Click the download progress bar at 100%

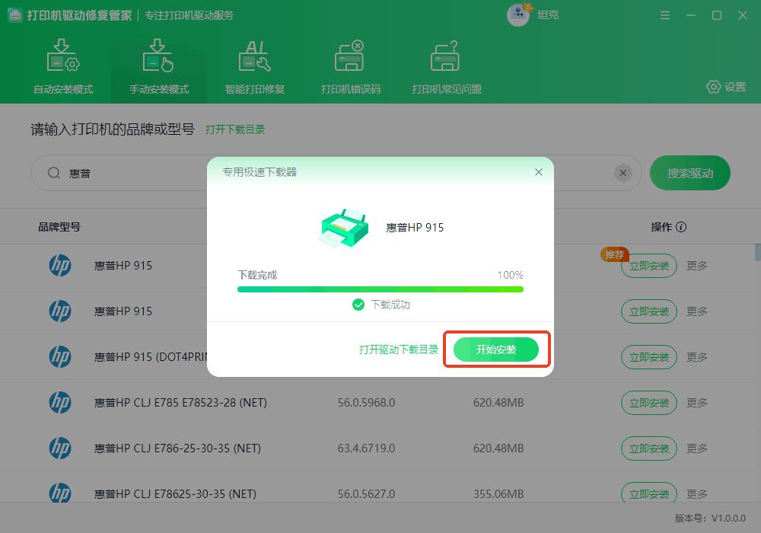point(380,289)
